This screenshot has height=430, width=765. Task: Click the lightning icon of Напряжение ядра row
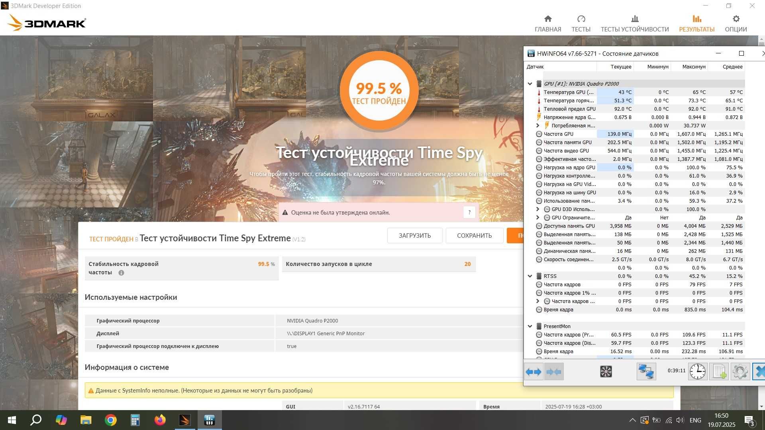tap(539, 117)
